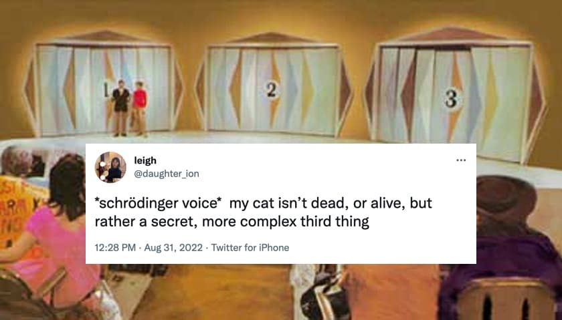
Task: Click the Aug 31, 2022 date
Action: [x=173, y=248]
